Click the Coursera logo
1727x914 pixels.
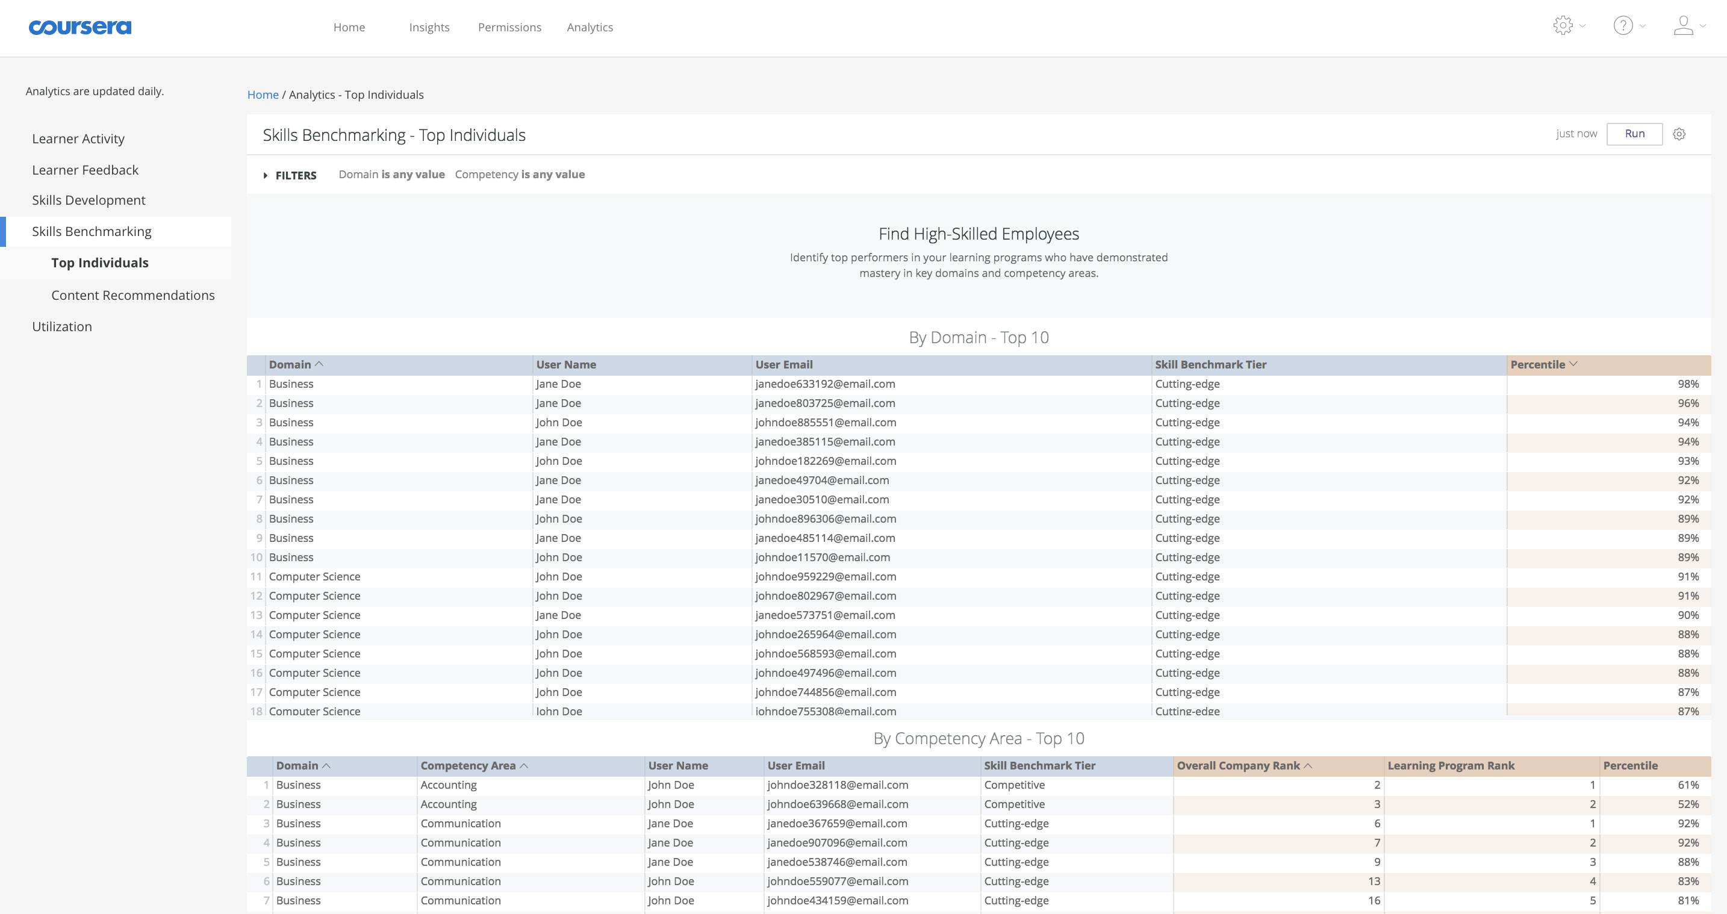click(x=79, y=28)
